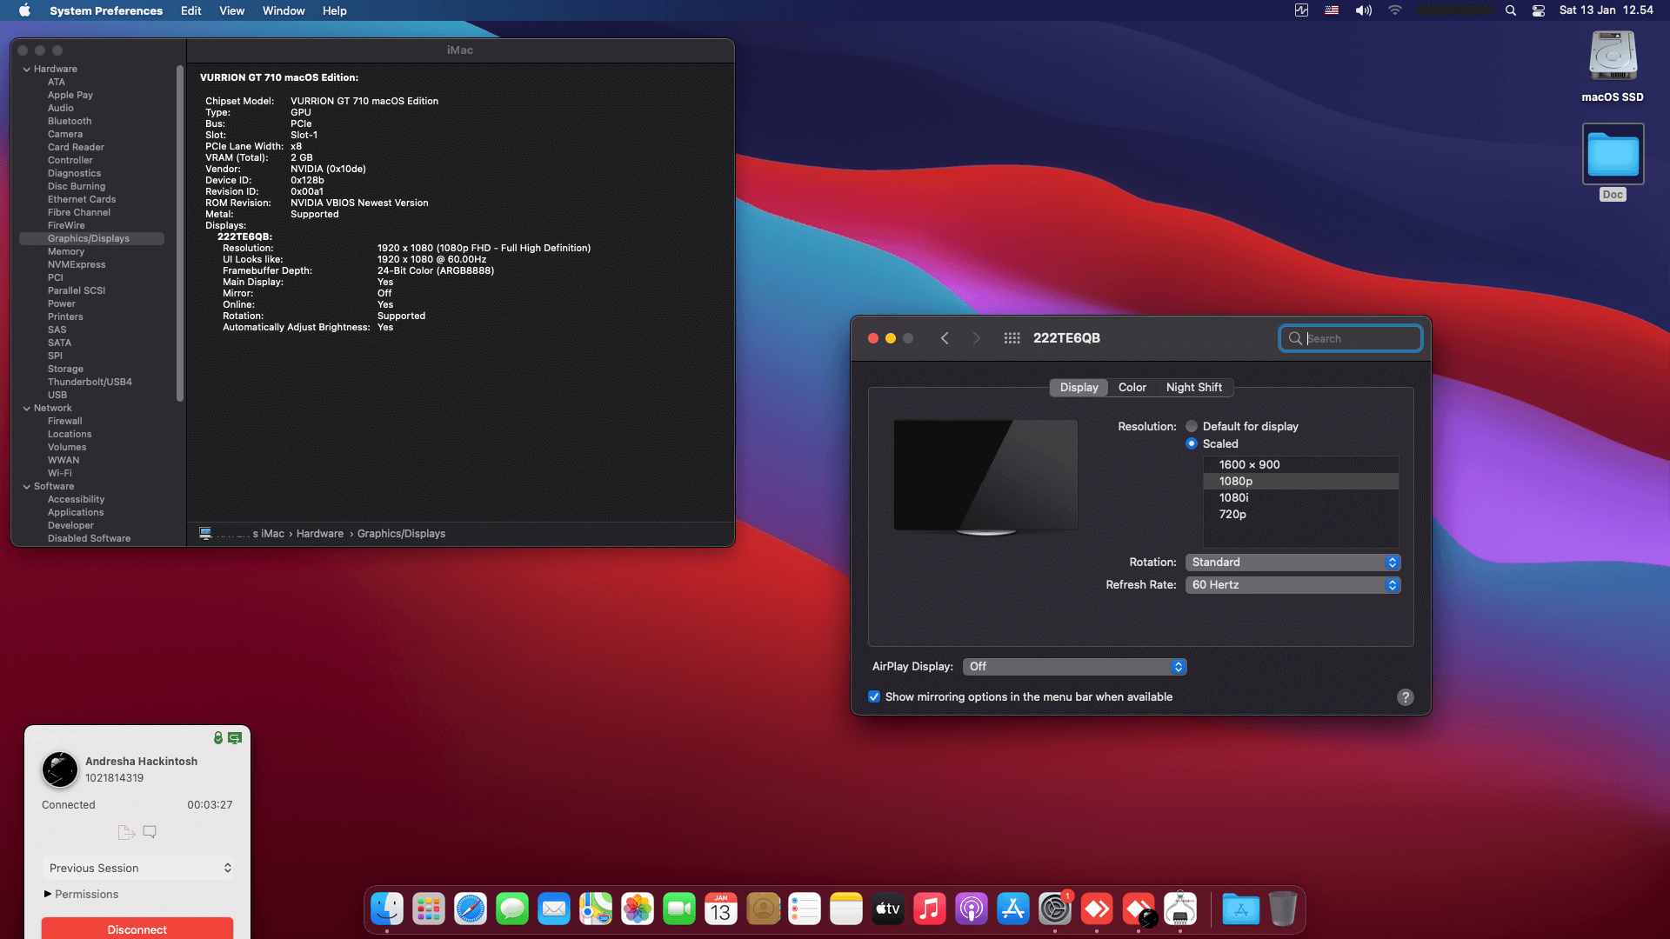Click the green lock security icon in AnyDesk

click(218, 737)
